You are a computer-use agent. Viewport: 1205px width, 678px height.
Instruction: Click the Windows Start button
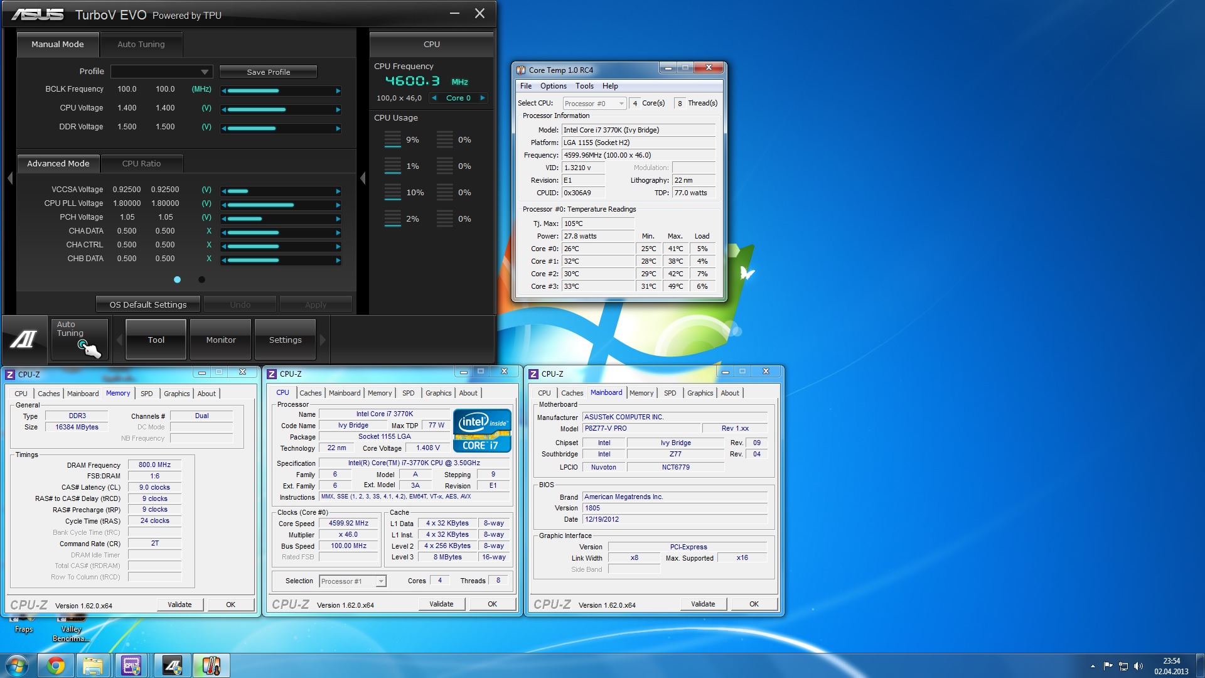(x=17, y=665)
